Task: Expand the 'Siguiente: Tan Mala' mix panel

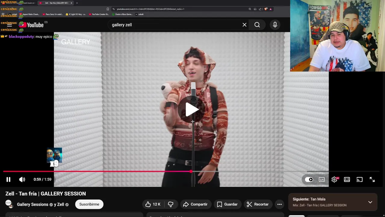Action: pos(370,202)
